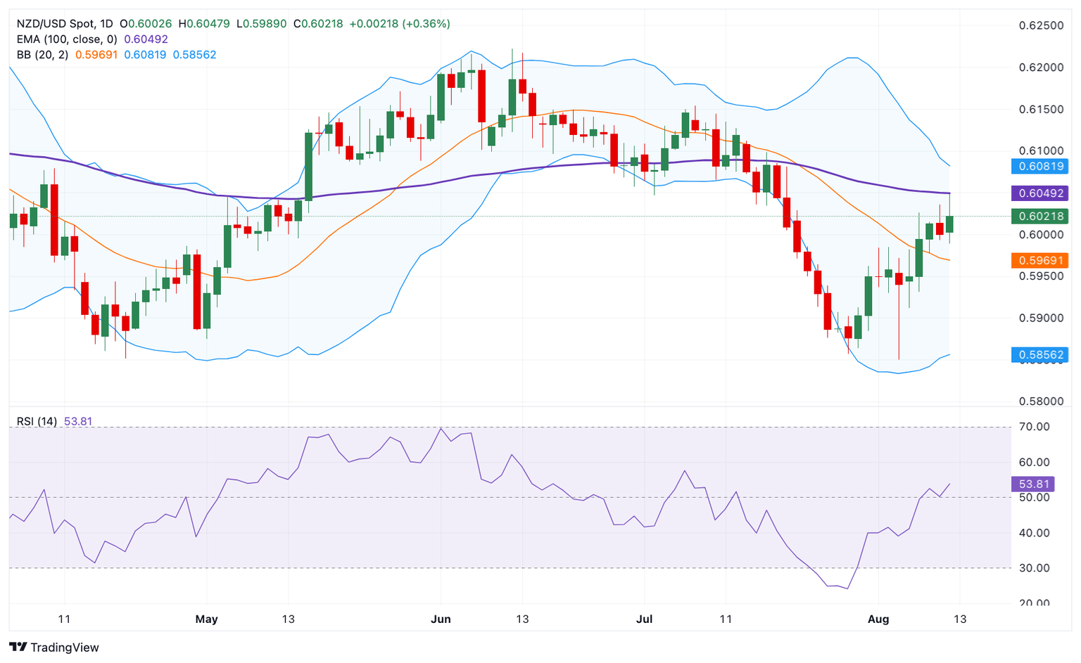Click the Jun label on time axis
The height and width of the screenshot is (663, 1081).
click(441, 619)
